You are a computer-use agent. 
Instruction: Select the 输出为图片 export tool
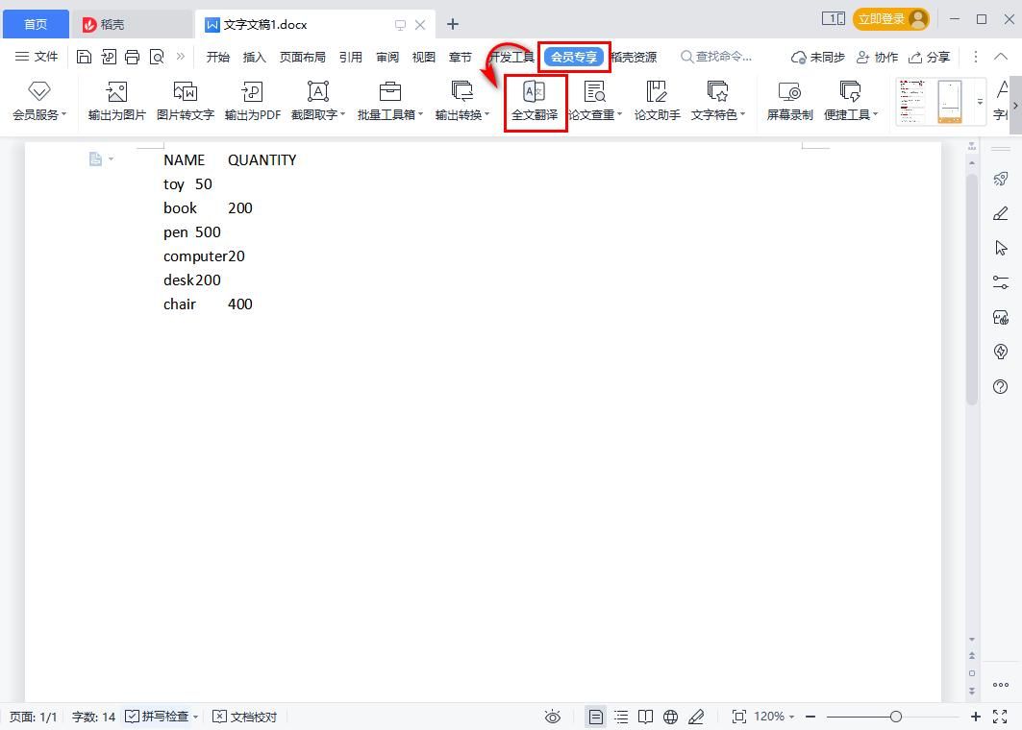[115, 99]
